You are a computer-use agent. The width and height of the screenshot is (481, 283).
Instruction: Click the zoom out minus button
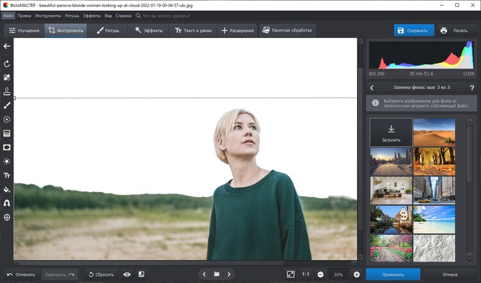coord(321,275)
